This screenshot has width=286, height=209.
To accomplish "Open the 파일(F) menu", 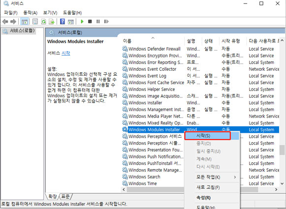I will [11, 13].
